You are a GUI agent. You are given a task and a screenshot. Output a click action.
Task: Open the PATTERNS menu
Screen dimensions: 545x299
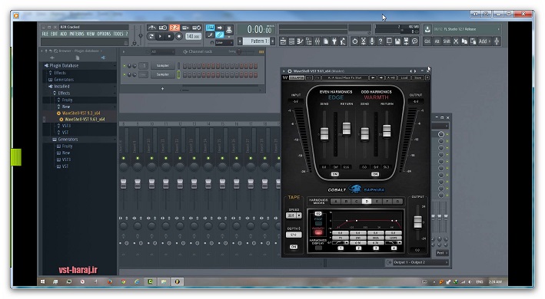(77, 34)
